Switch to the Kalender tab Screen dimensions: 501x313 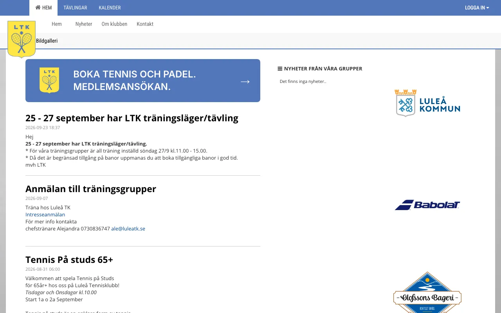pos(110,8)
